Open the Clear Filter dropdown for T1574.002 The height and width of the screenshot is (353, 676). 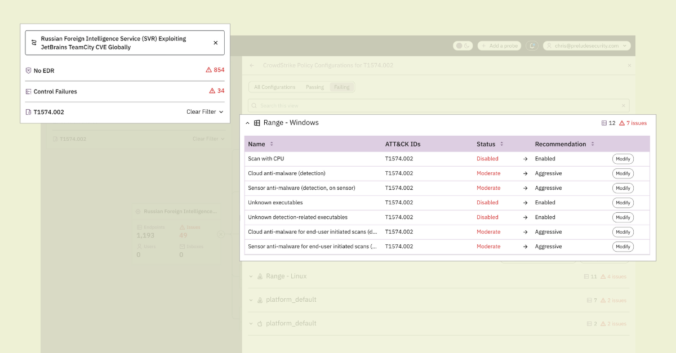(x=205, y=112)
